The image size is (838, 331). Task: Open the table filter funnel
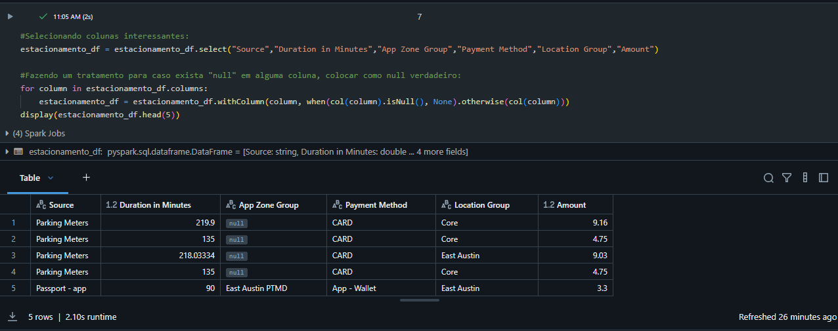tap(787, 178)
